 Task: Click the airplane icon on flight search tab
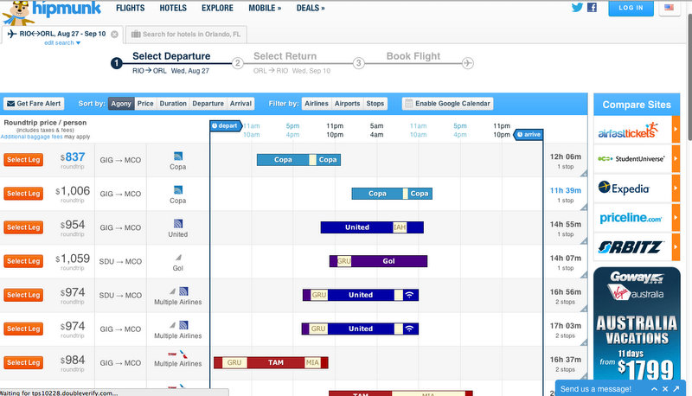tap(12, 34)
